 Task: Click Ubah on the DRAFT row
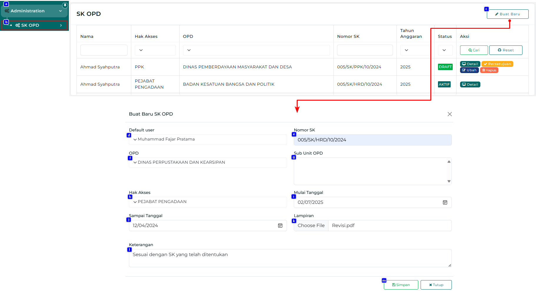point(469,70)
